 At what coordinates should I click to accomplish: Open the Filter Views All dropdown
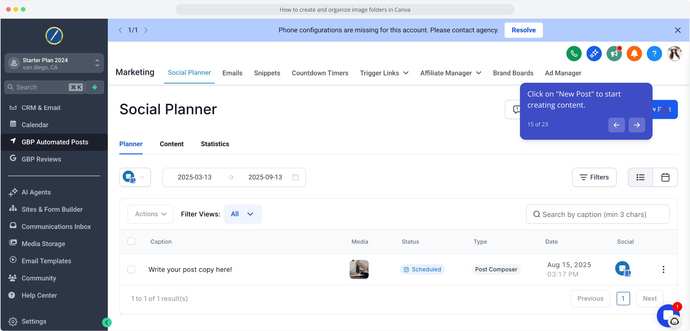242,214
